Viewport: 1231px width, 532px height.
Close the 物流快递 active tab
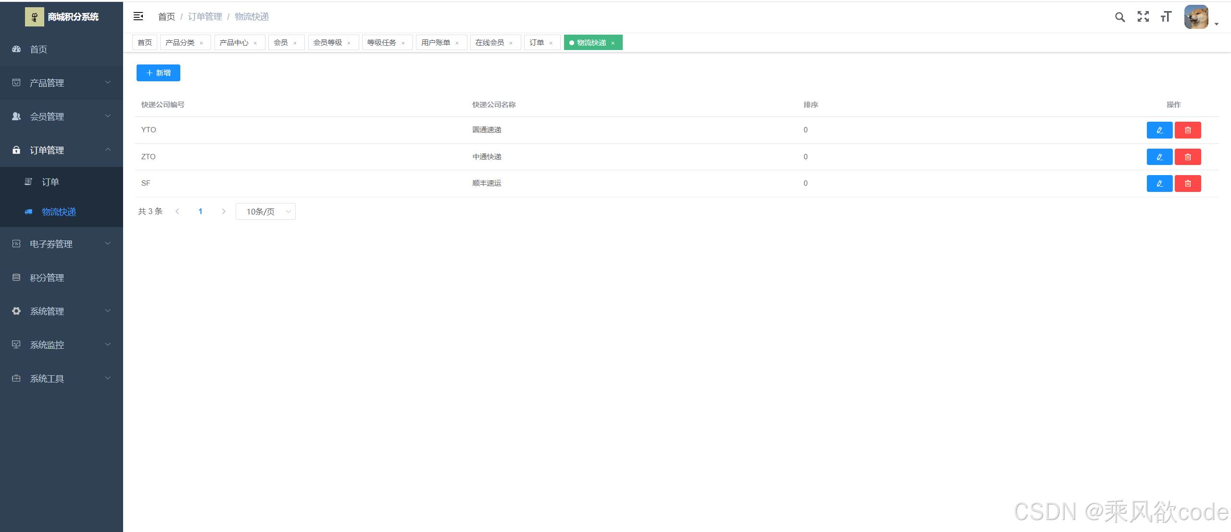613,43
